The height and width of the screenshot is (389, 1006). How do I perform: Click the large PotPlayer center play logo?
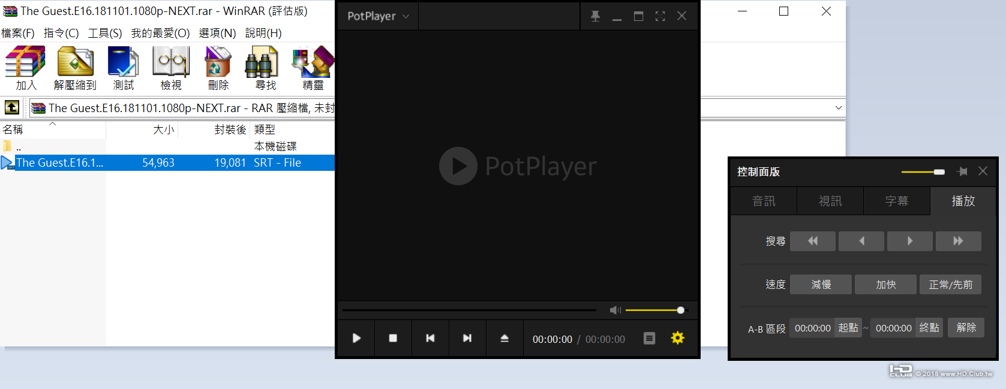[458, 166]
